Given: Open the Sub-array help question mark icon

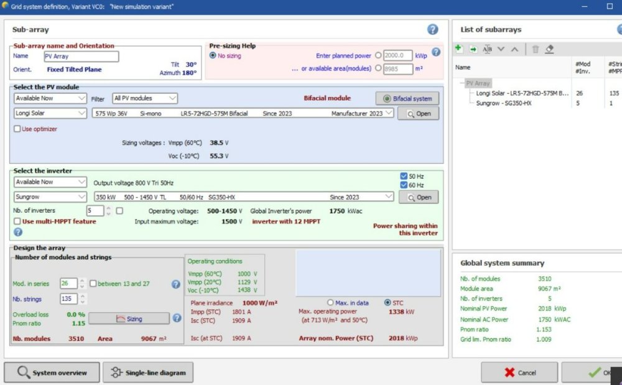Looking at the screenshot, I should pyautogui.click(x=432, y=30).
